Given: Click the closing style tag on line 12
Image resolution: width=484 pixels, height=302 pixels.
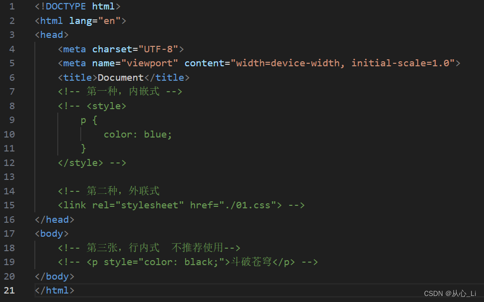Looking at the screenshot, I should 80,162.
